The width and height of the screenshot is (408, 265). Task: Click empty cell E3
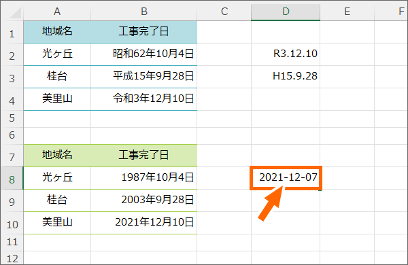(x=347, y=77)
